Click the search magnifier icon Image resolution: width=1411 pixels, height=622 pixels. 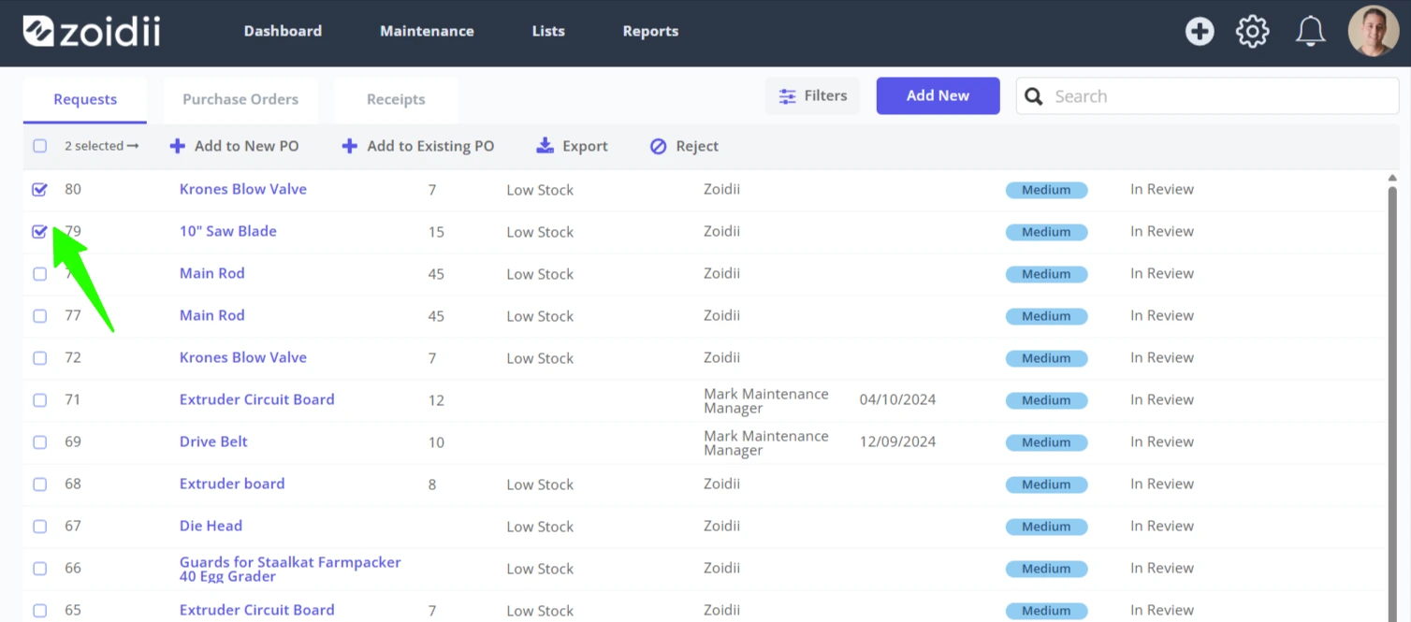(x=1034, y=96)
